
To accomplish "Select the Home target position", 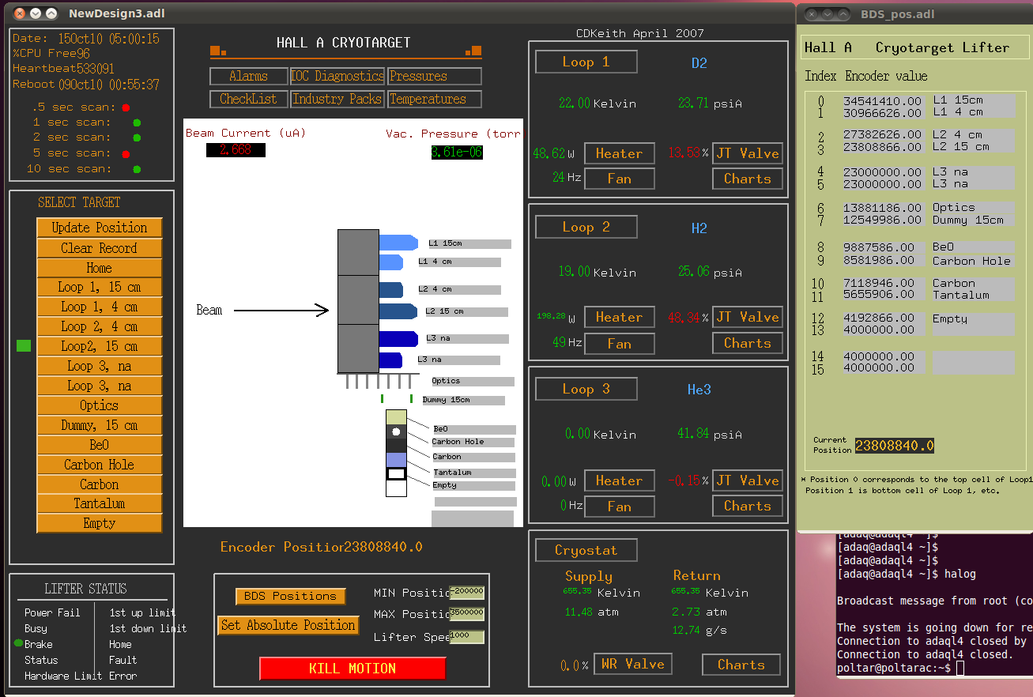I will (100, 268).
